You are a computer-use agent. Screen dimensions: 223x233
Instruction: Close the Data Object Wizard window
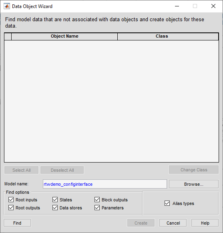pyautogui.click(x=213, y=6)
